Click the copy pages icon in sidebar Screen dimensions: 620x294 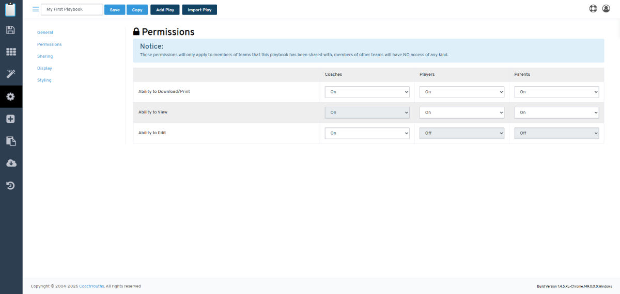[10, 141]
